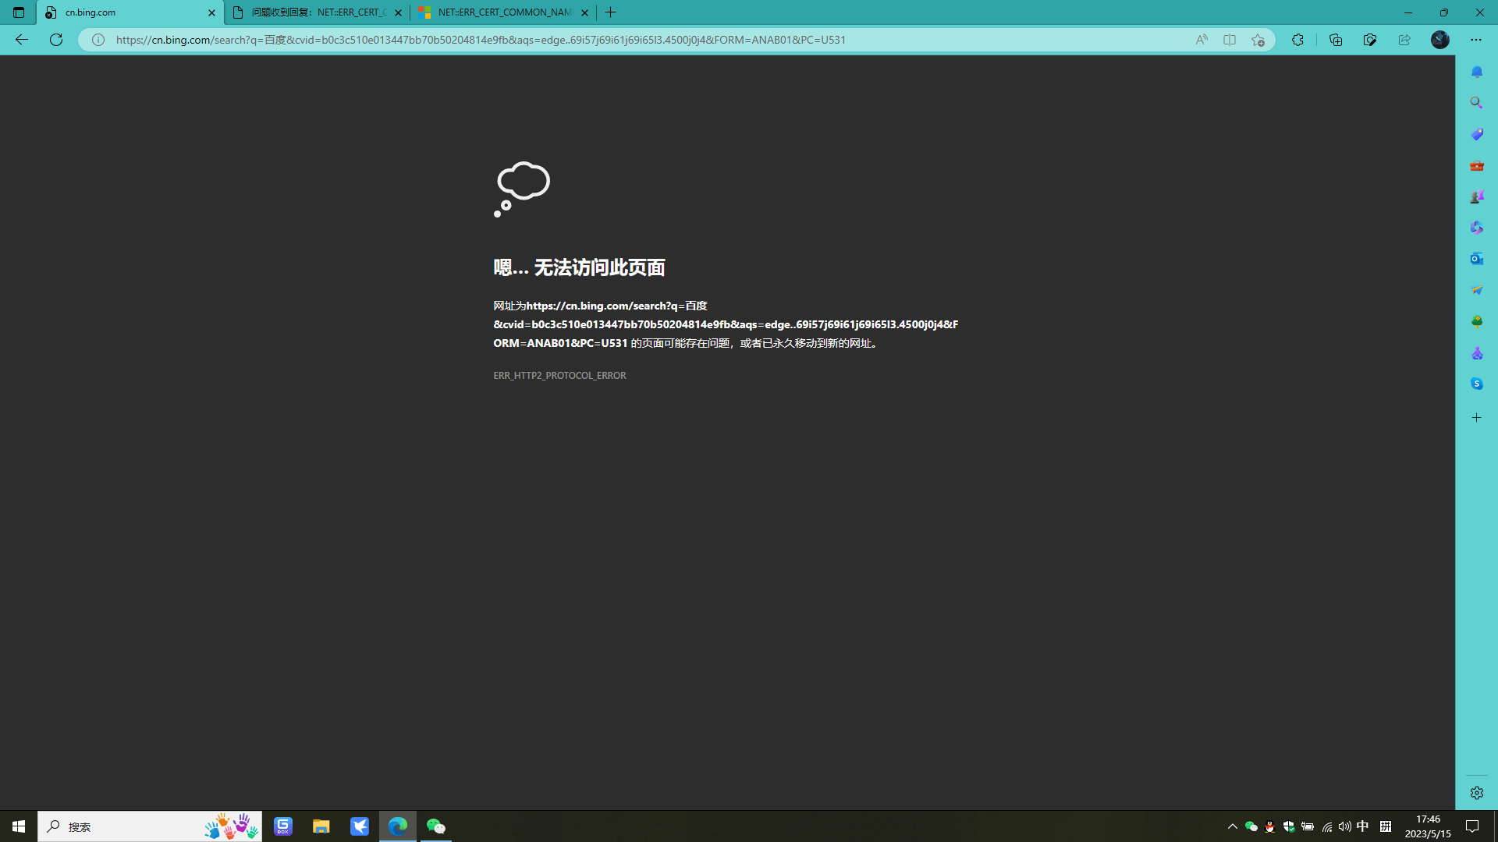The height and width of the screenshot is (842, 1498).
Task: Expand hidden system tray icons chevron
Action: pyautogui.click(x=1233, y=826)
